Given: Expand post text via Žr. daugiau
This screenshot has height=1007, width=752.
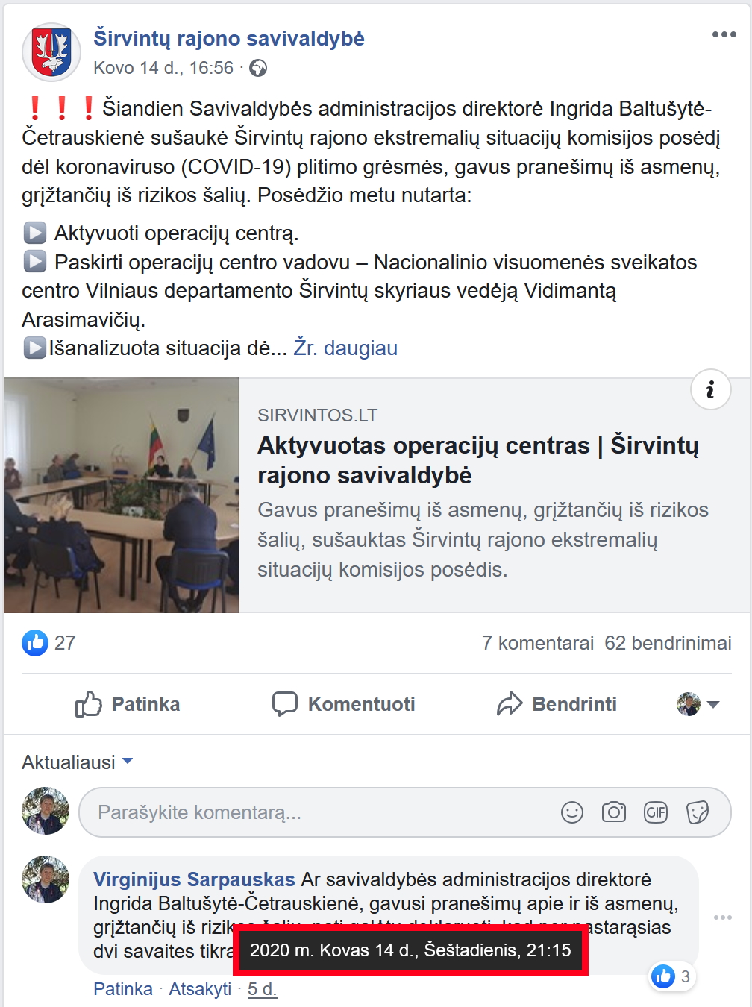Looking at the screenshot, I should coord(345,348).
